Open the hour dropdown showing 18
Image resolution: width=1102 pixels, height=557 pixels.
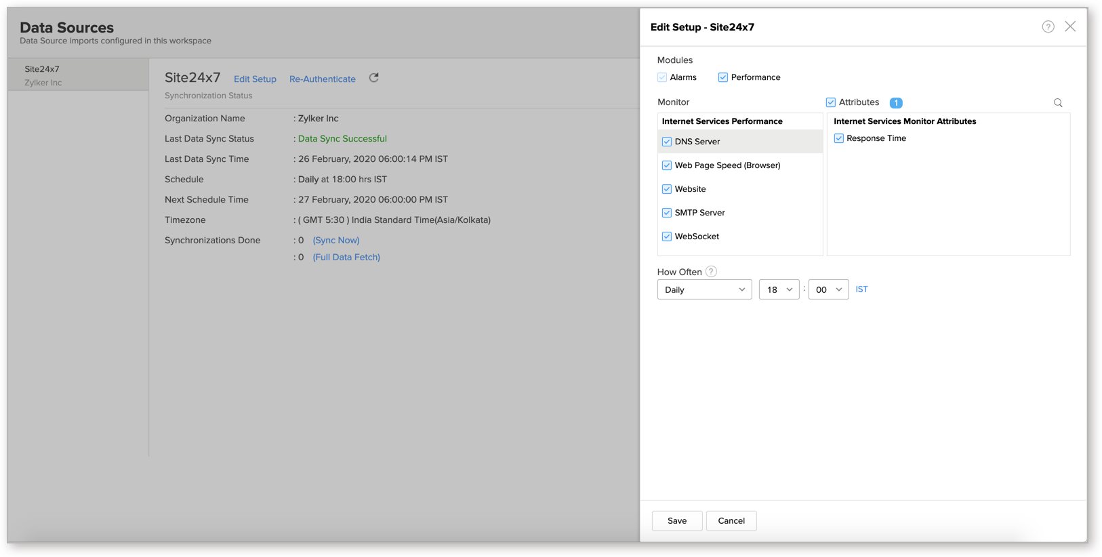point(779,289)
